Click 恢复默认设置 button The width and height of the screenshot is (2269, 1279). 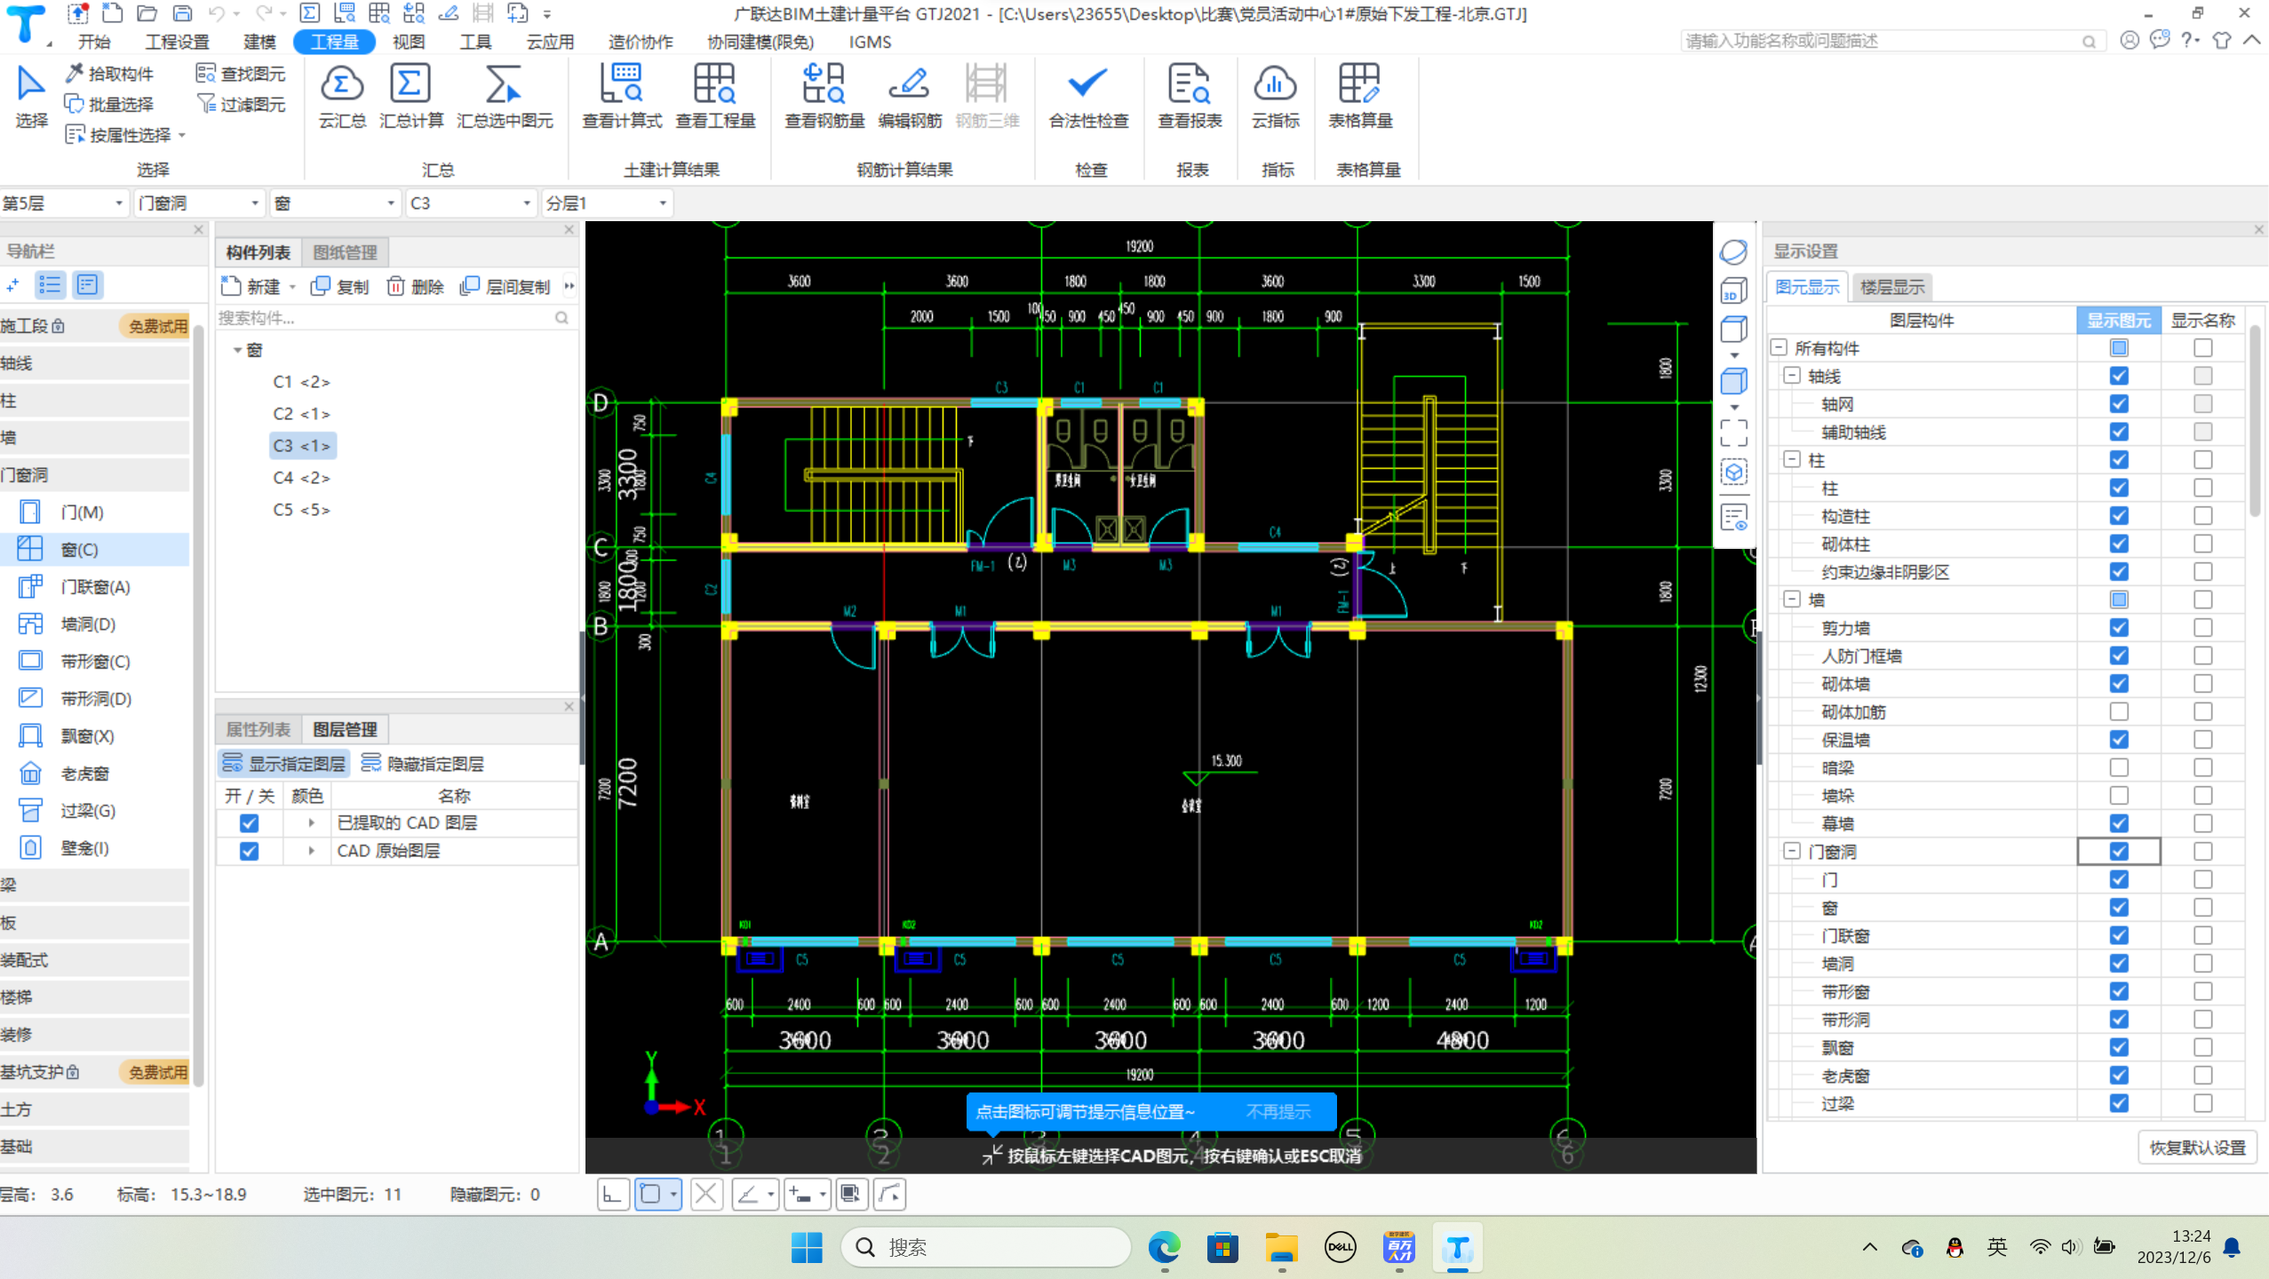pos(2197,1148)
